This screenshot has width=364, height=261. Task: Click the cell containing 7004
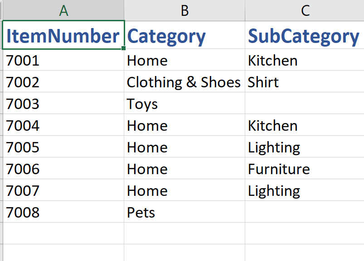63,125
